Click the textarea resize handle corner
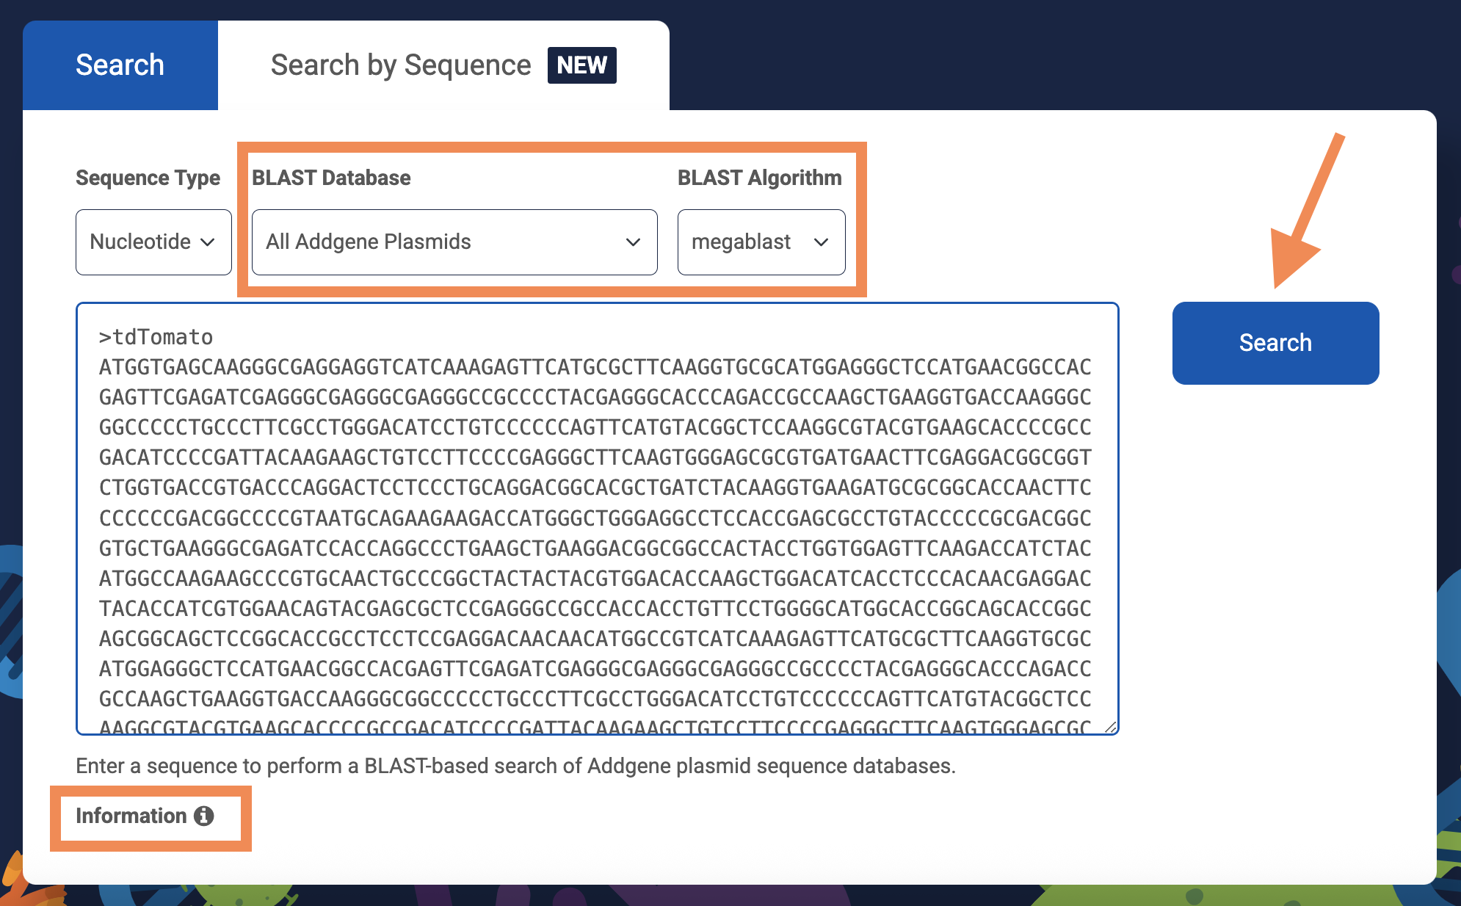This screenshot has width=1461, height=906. pyautogui.click(x=1110, y=727)
